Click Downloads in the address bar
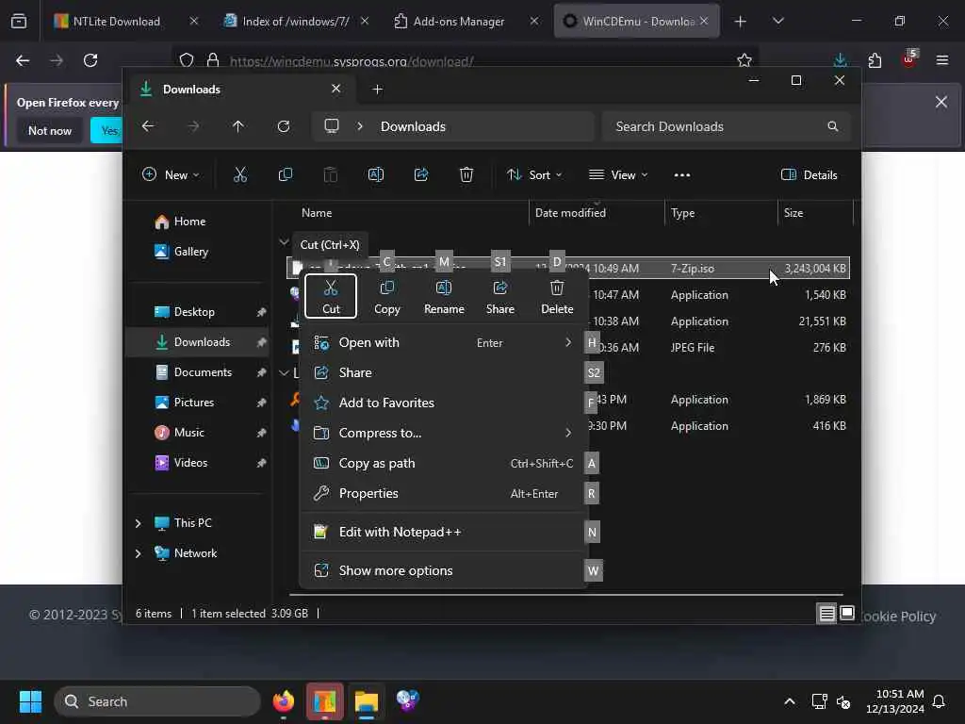The width and height of the screenshot is (965, 724). (x=413, y=126)
